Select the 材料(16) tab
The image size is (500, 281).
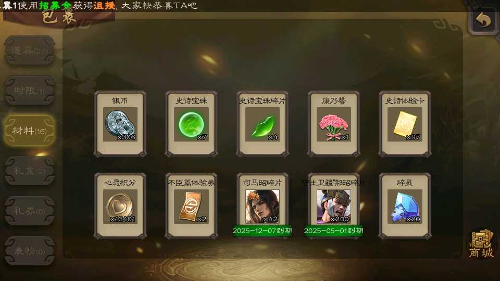coord(30,131)
